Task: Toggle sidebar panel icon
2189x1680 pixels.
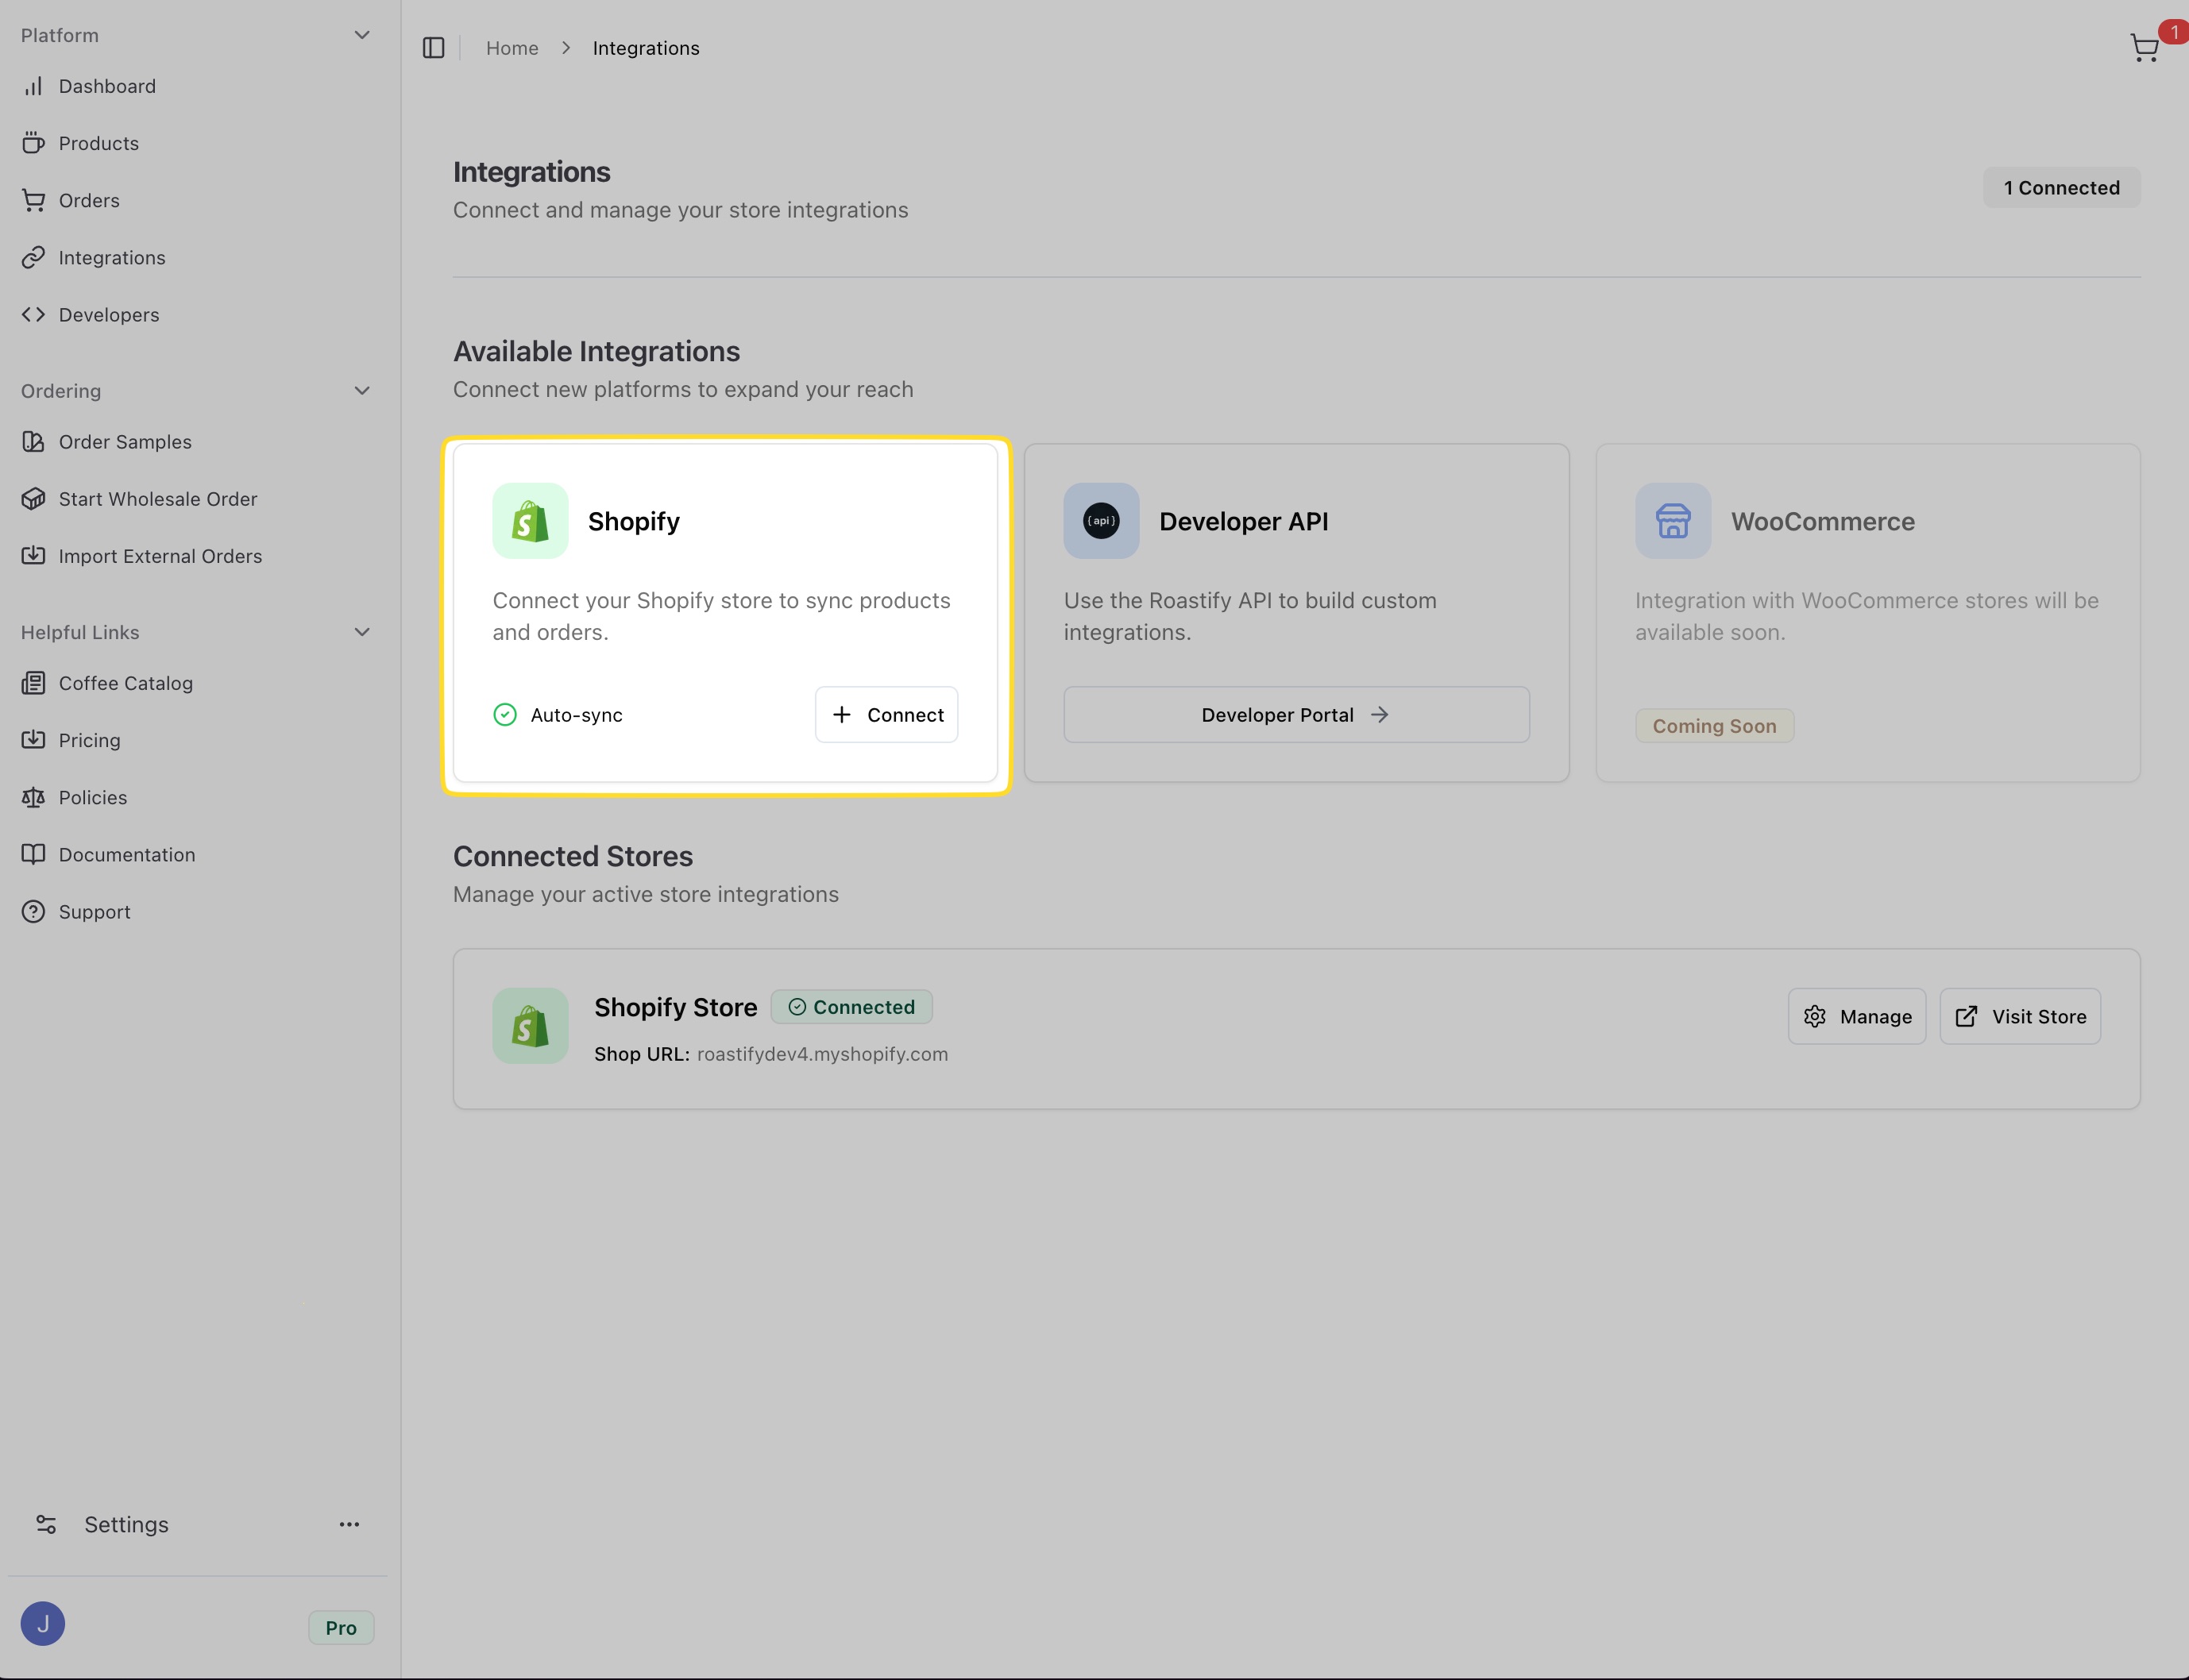Action: tap(433, 48)
